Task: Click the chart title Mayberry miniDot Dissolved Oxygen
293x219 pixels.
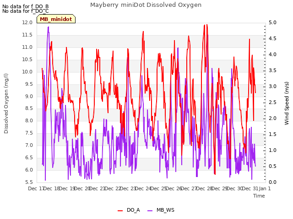Action: coord(146,5)
